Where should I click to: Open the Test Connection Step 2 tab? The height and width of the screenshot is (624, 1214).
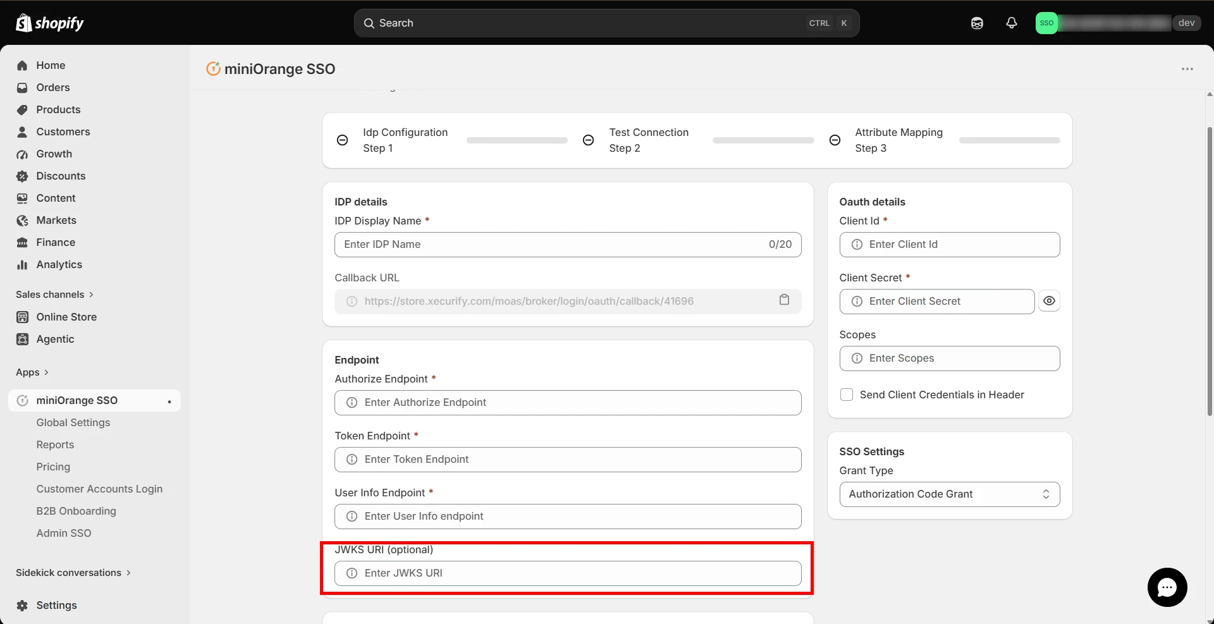[649, 140]
